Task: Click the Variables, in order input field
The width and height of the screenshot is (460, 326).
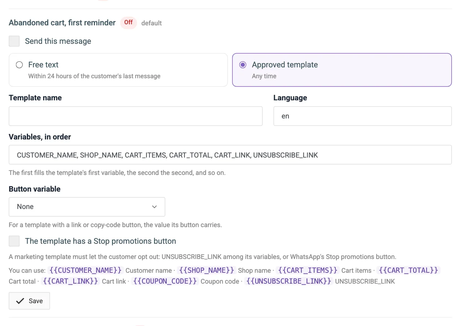Action: coord(230,155)
